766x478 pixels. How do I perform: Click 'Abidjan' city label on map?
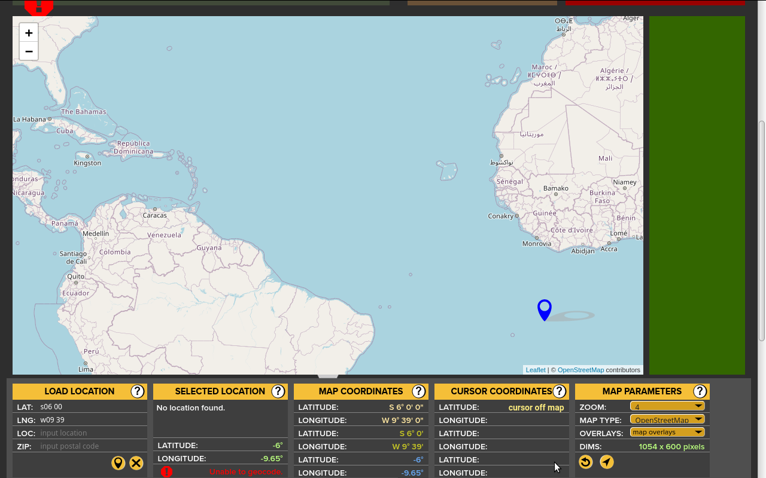point(583,251)
